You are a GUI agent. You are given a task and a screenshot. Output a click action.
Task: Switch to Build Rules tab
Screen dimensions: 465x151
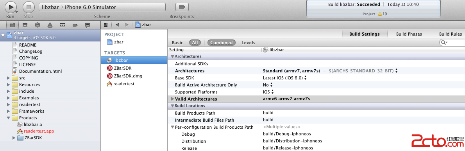450,34
